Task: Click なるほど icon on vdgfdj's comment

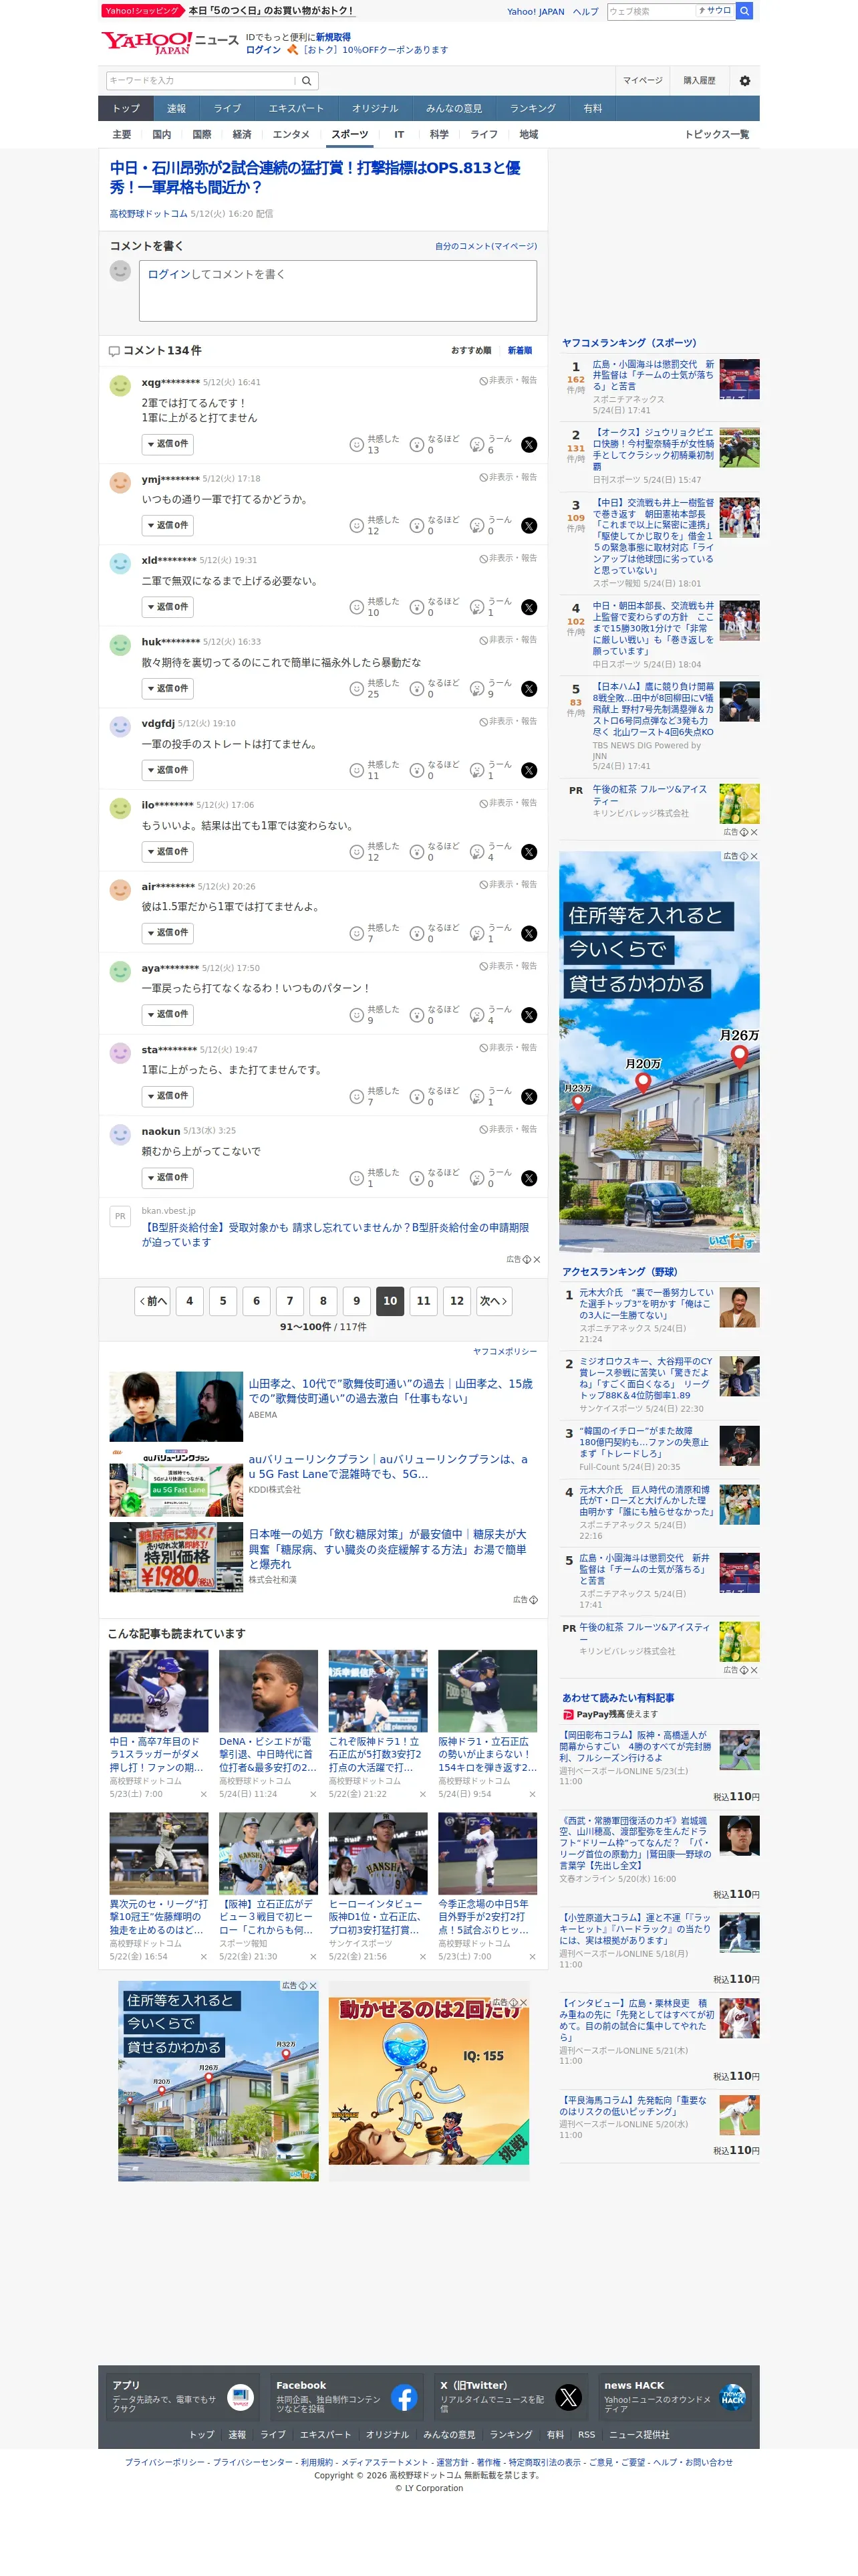Action: (x=418, y=771)
